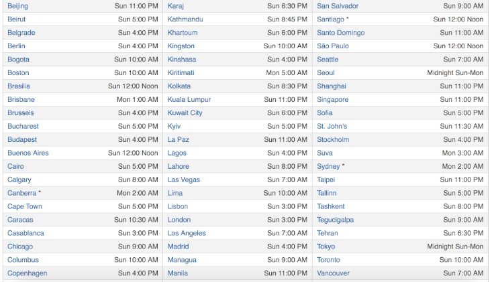This screenshot has width=490, height=282.
Task: Select the St. John's link
Action: point(332,127)
